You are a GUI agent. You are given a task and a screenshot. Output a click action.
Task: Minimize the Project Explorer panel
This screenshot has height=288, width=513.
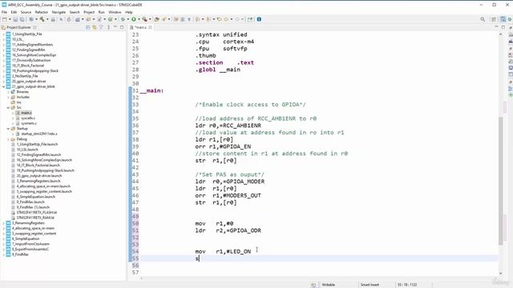[115, 27]
